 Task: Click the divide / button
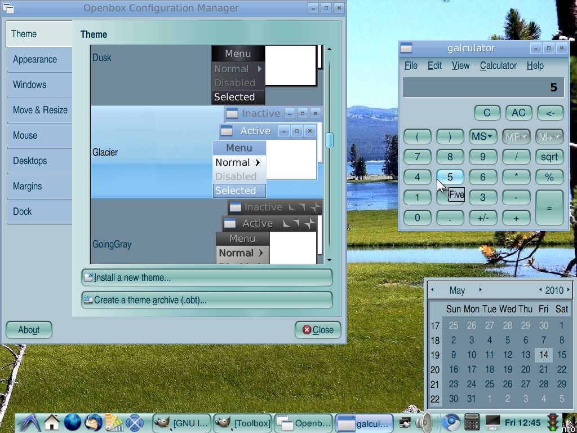click(x=516, y=157)
